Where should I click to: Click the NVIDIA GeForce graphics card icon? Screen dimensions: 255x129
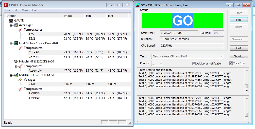(x=16, y=75)
